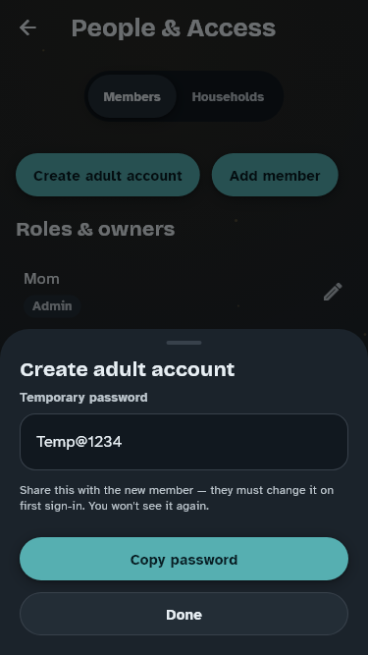The height and width of the screenshot is (655, 368).
Task: Edit Mom's role with pencil icon
Action: coord(333,292)
